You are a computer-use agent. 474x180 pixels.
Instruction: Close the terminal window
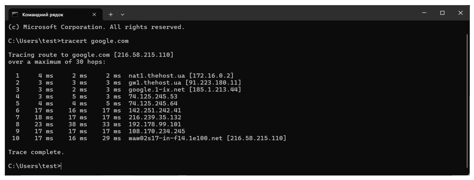tap(460, 13)
